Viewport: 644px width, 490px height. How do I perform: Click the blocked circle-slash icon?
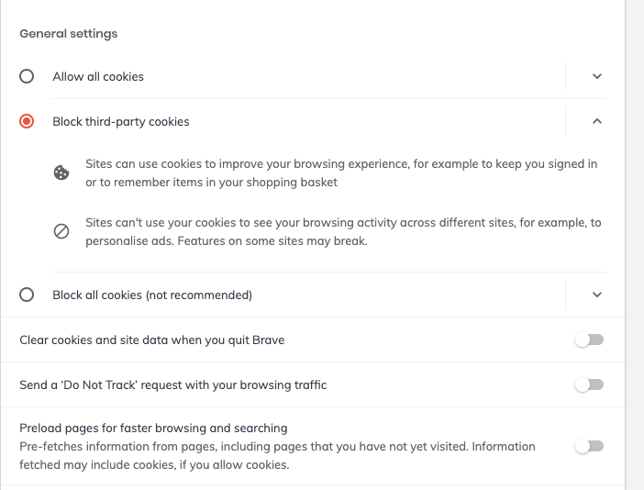coord(61,231)
